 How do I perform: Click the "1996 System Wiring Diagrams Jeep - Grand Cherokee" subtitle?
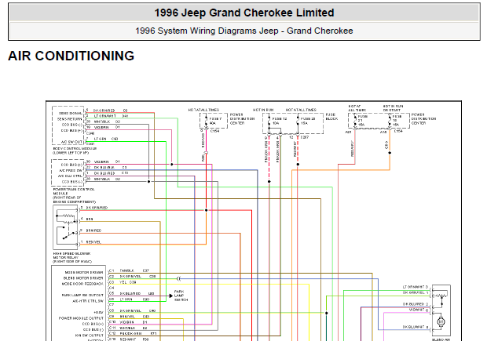[x=244, y=31]
